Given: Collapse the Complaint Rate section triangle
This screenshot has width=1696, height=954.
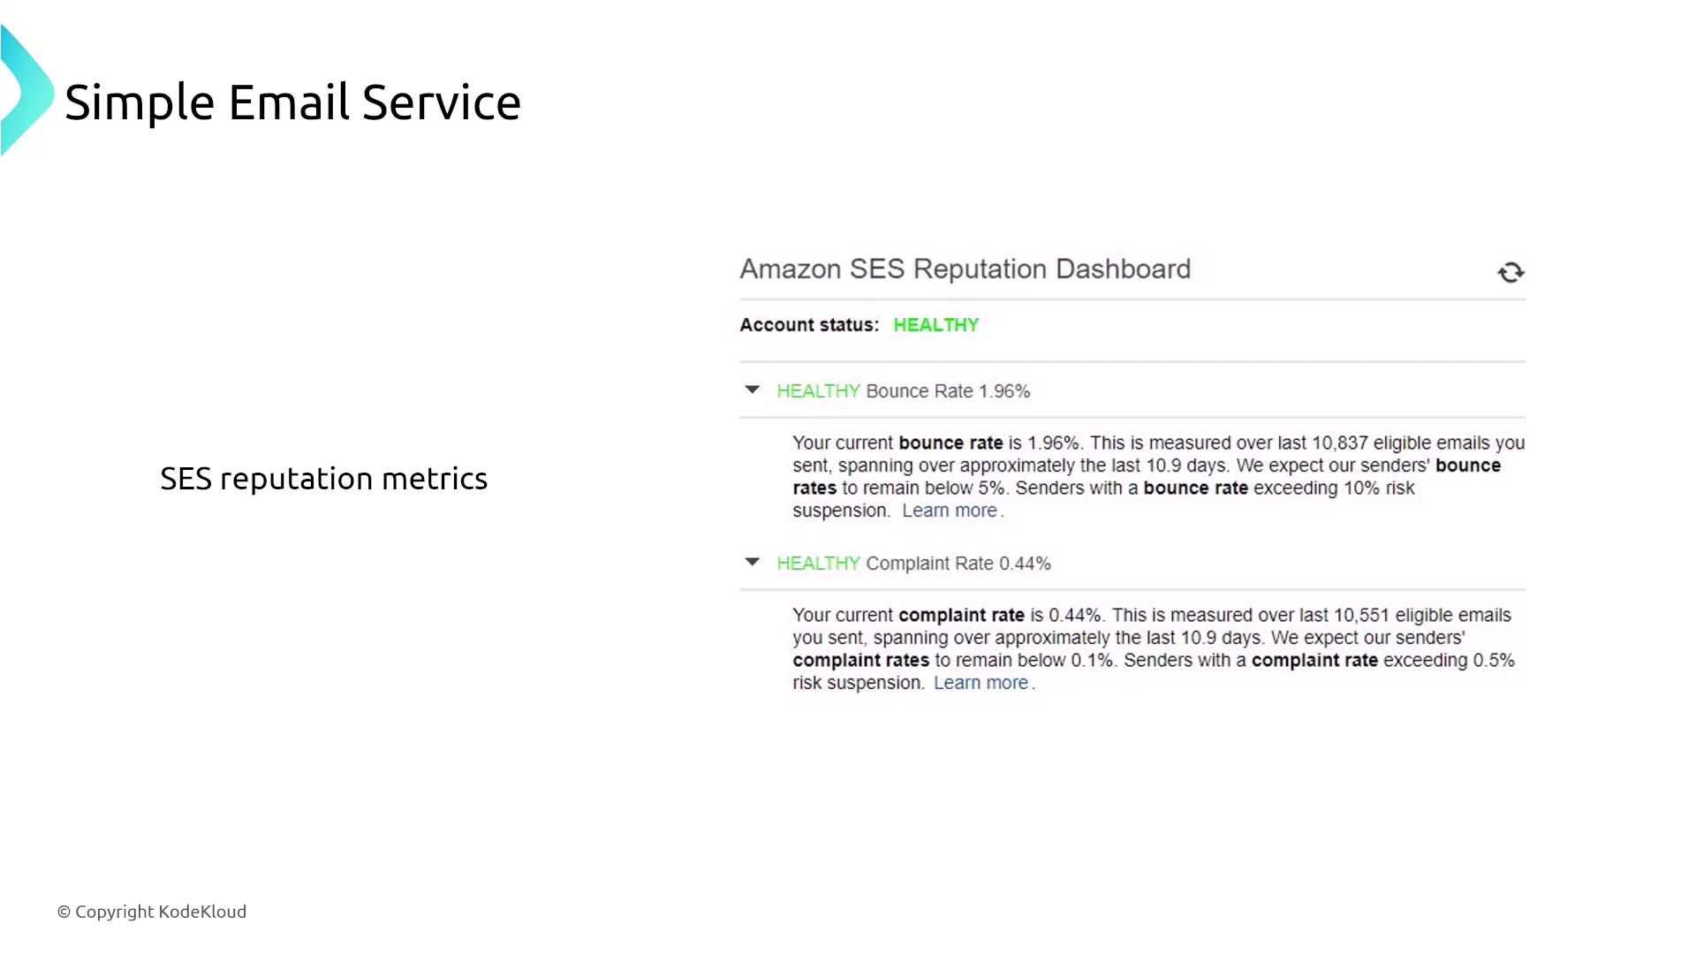Looking at the screenshot, I should point(752,562).
